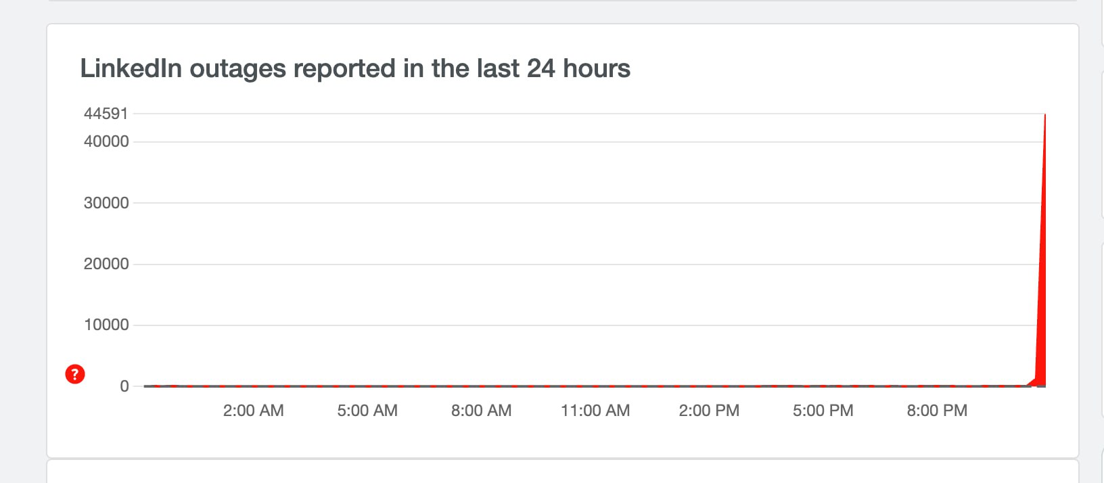The height and width of the screenshot is (483, 1104).
Task: Select the 11:00 AM time label
Action: click(x=595, y=411)
